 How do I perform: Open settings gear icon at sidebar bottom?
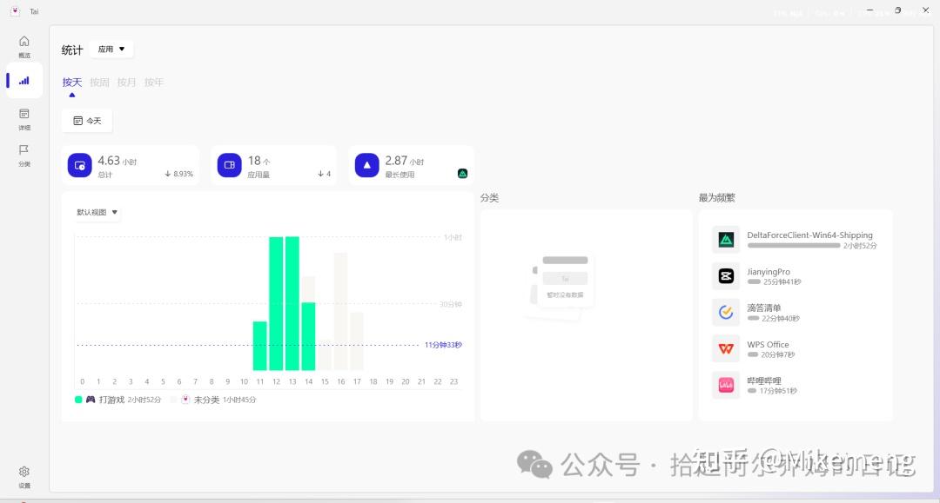[x=24, y=472]
